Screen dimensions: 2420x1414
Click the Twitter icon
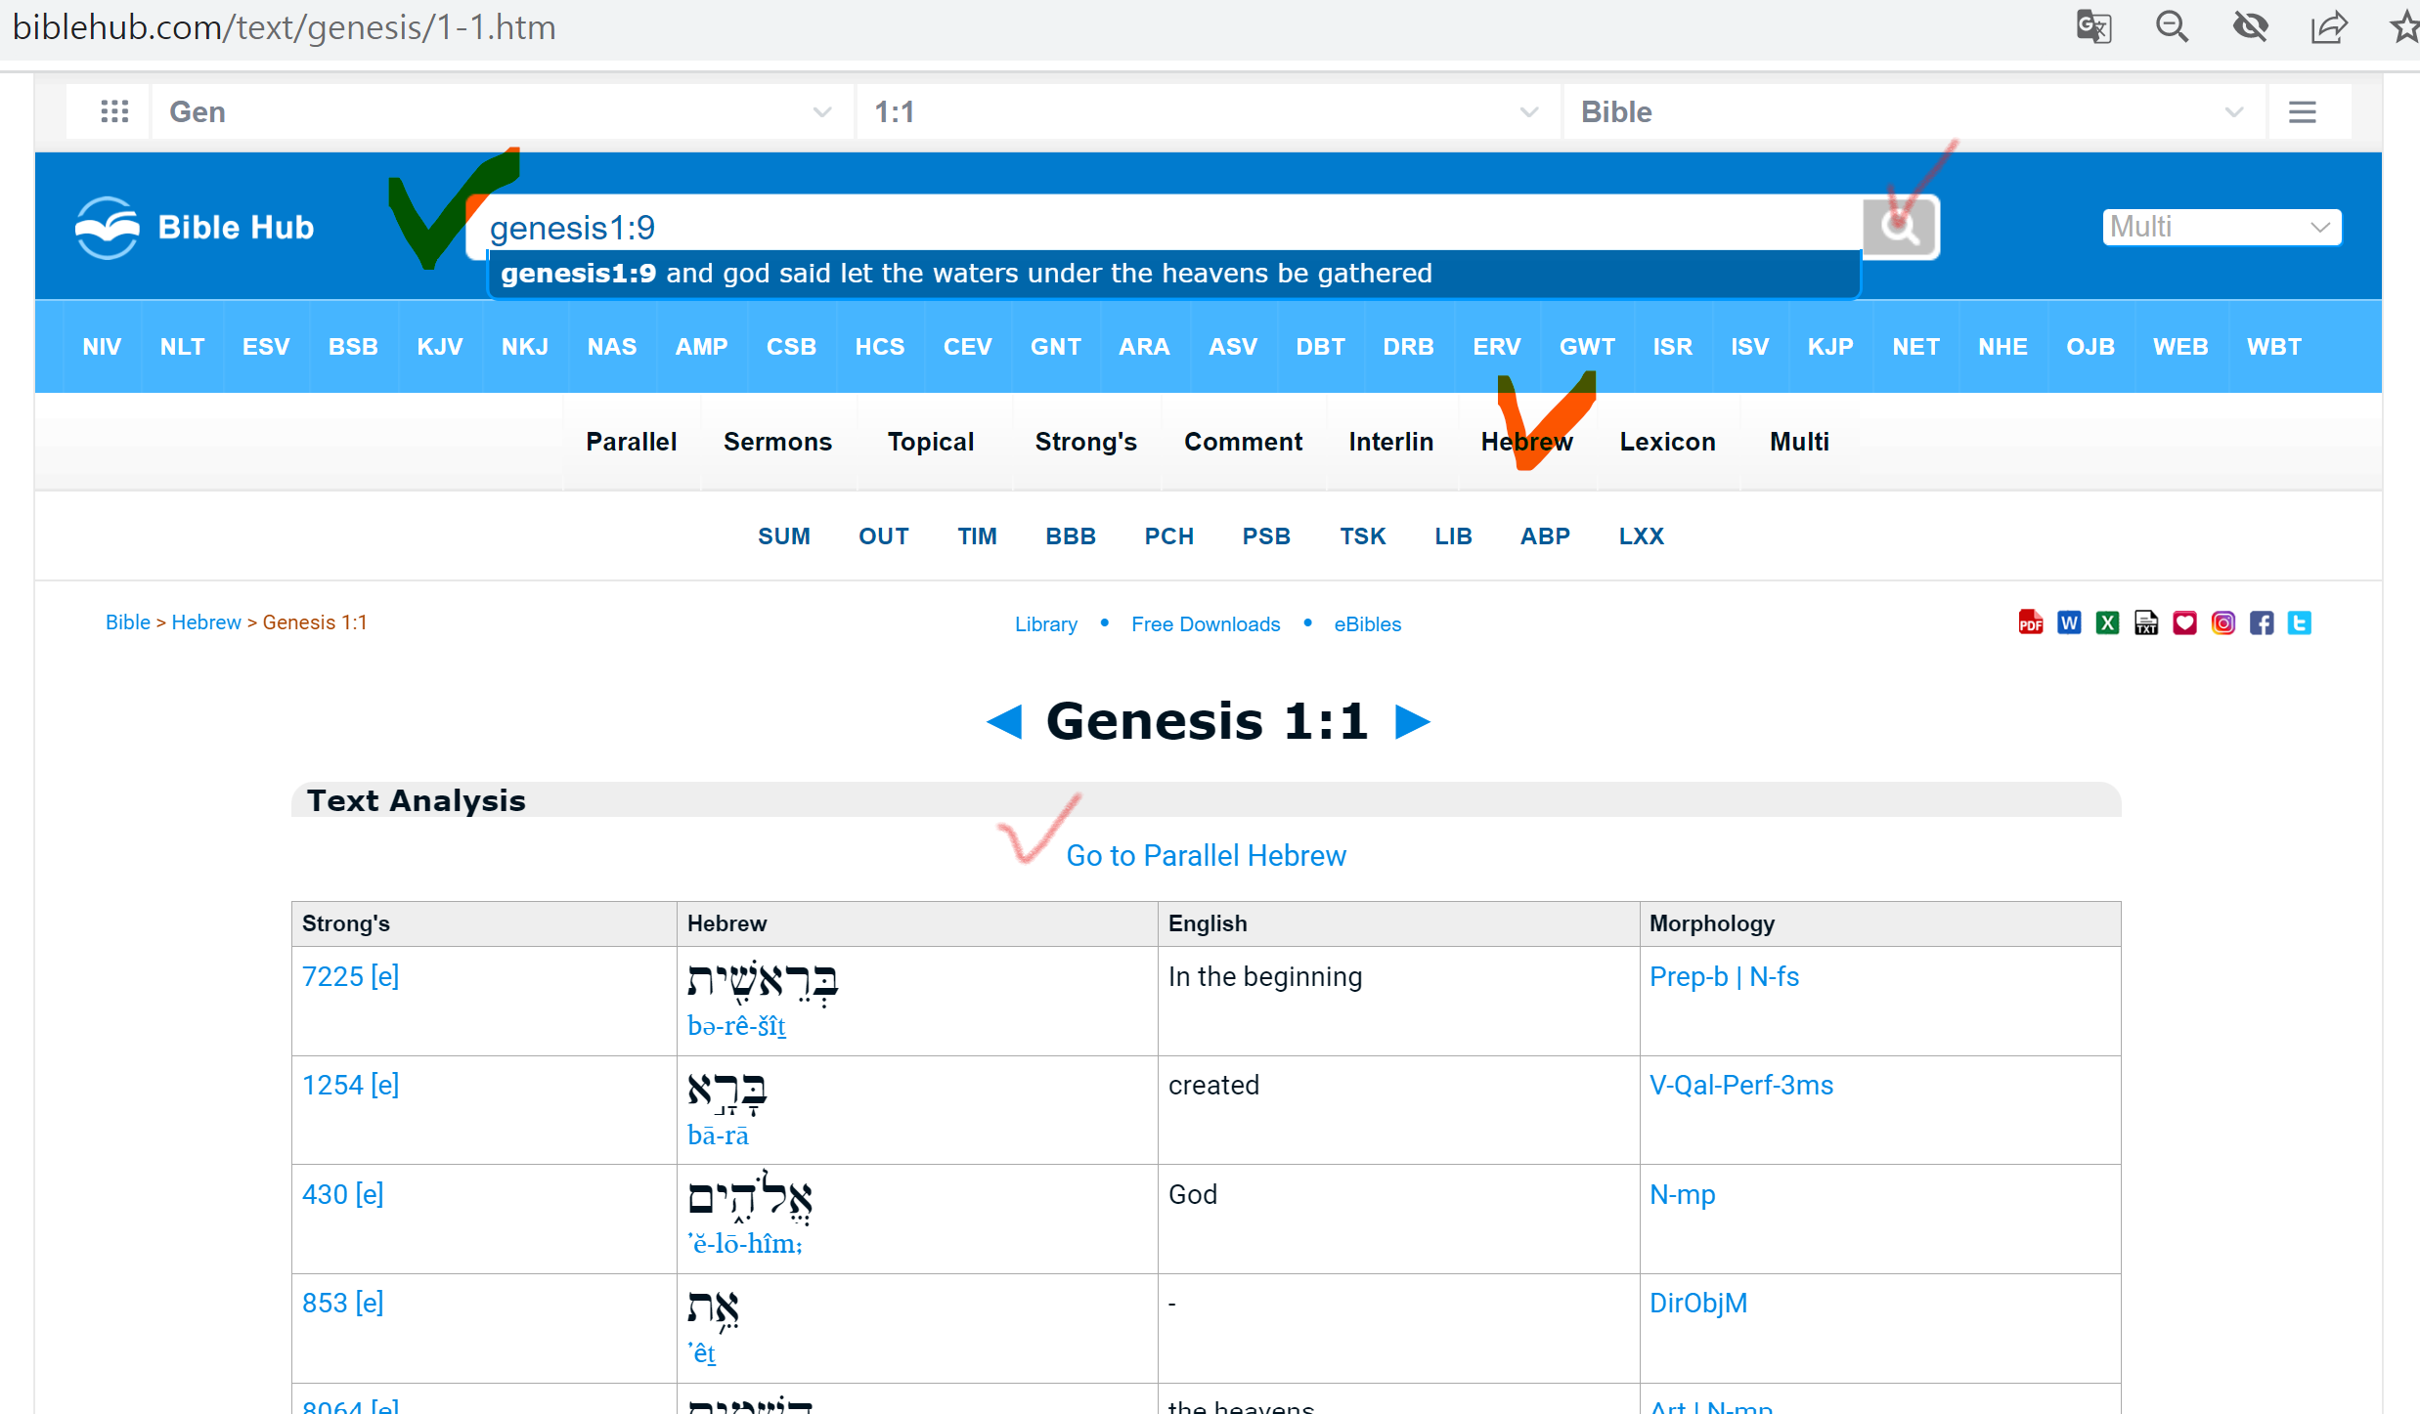pos(2299,622)
